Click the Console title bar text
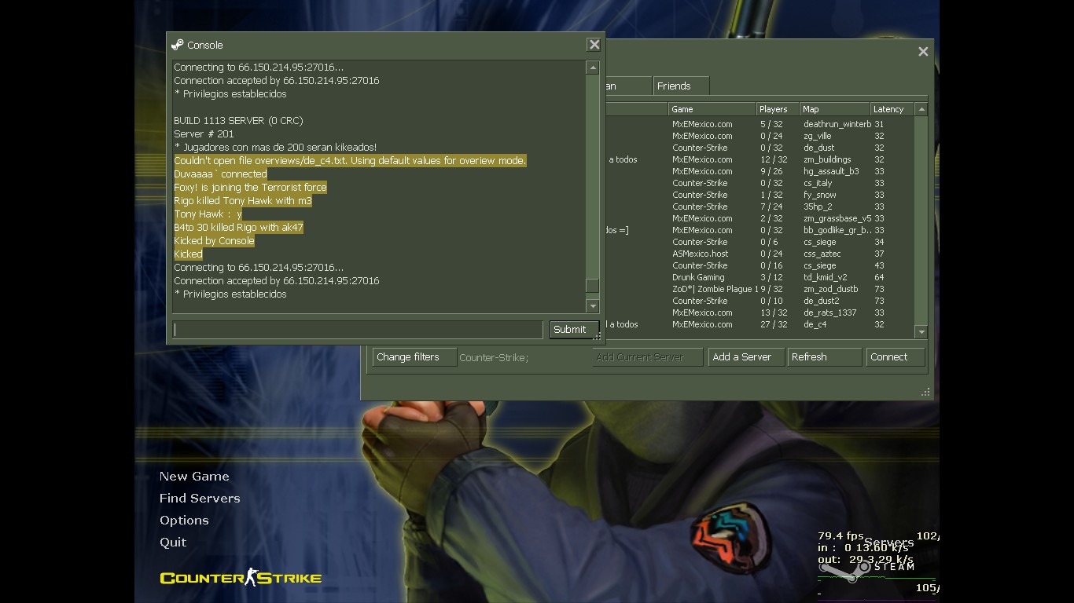The height and width of the screenshot is (603, 1074). click(205, 46)
